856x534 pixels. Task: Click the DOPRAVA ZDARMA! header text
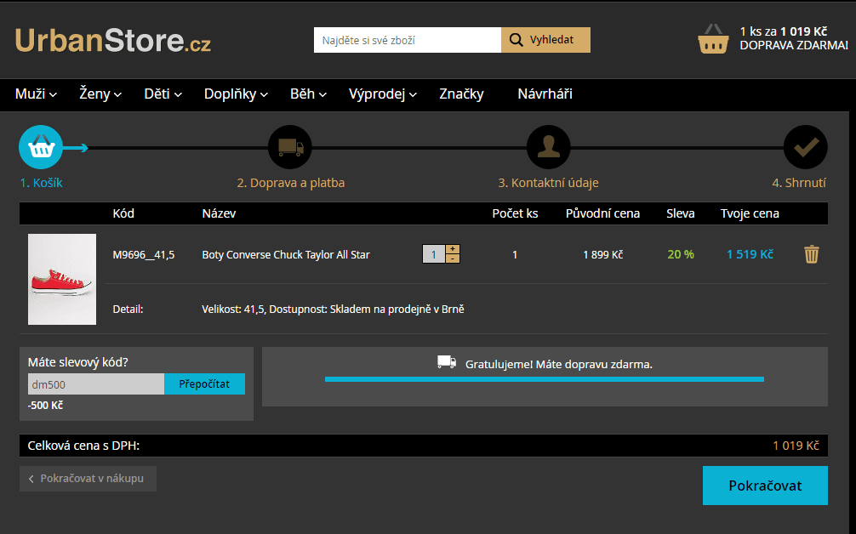794,45
